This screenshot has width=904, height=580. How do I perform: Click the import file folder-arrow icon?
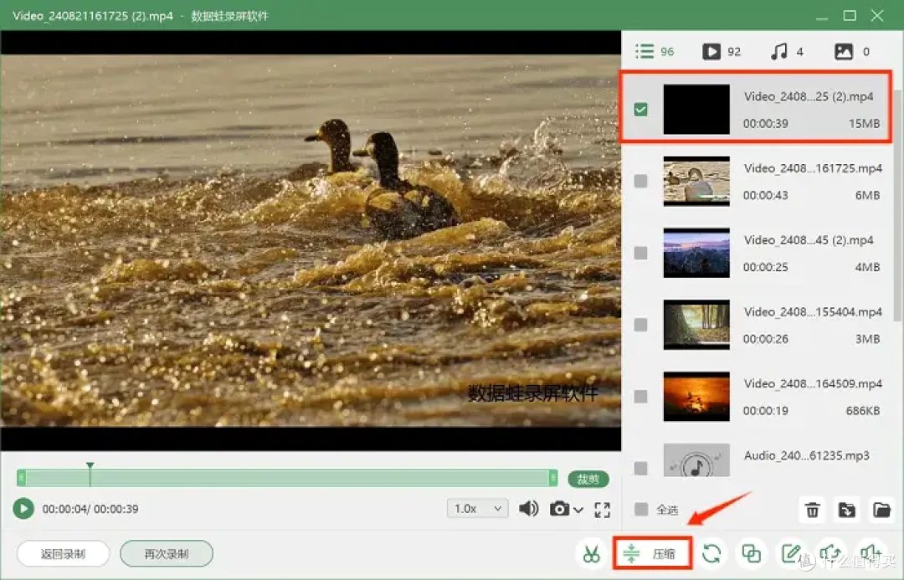[847, 510]
